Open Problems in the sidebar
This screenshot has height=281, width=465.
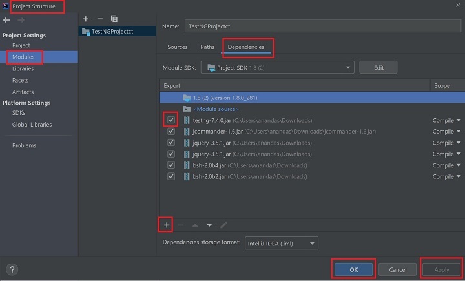click(x=24, y=145)
